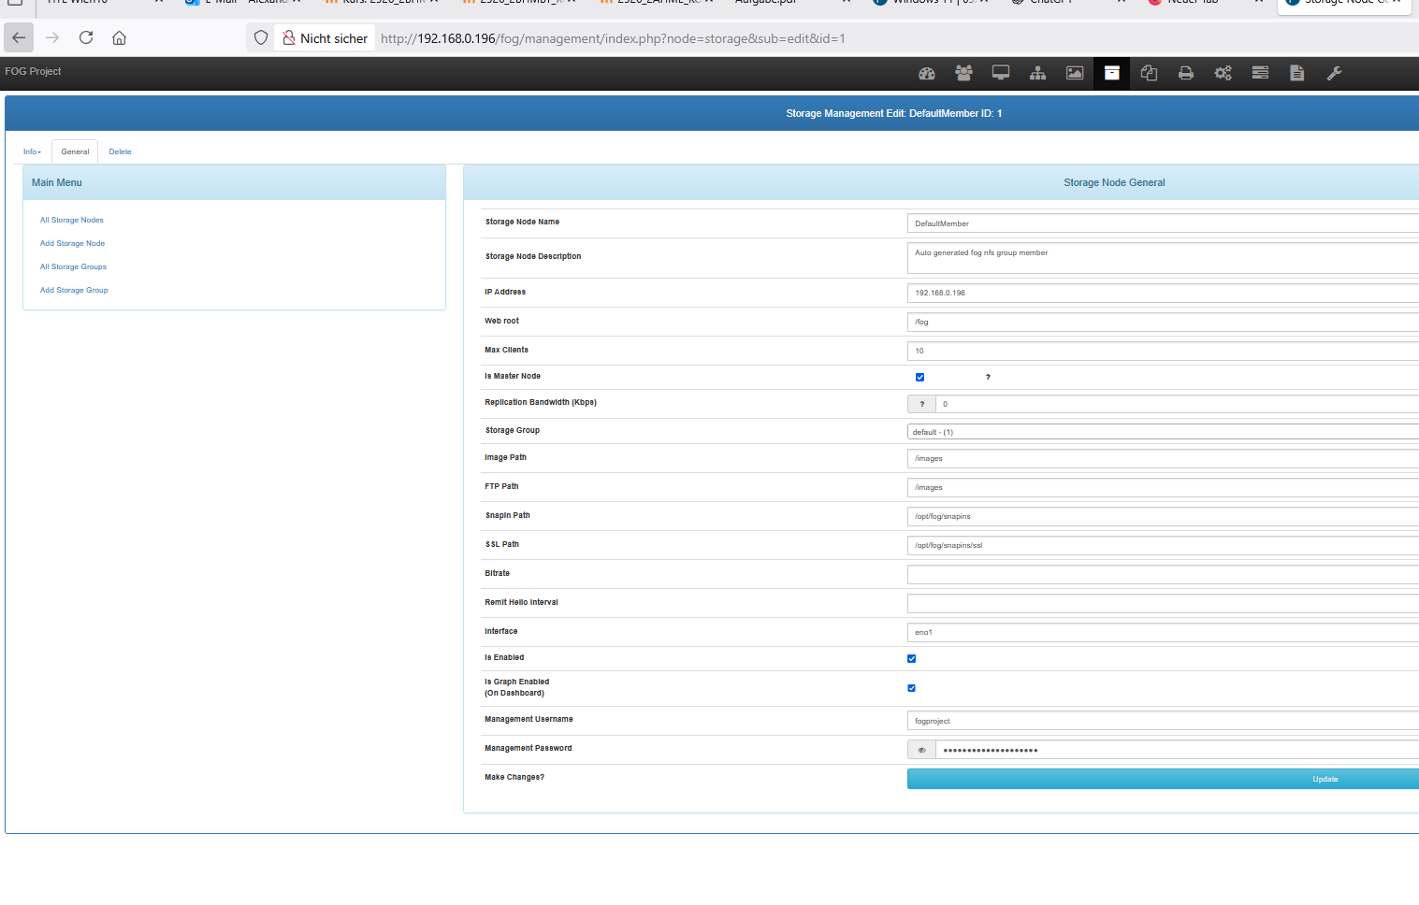
Task: Reload the page with refresh icon
Action: point(86,37)
